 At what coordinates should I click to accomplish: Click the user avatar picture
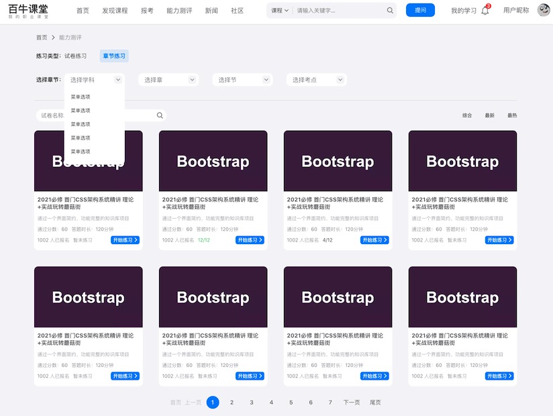[x=544, y=10]
